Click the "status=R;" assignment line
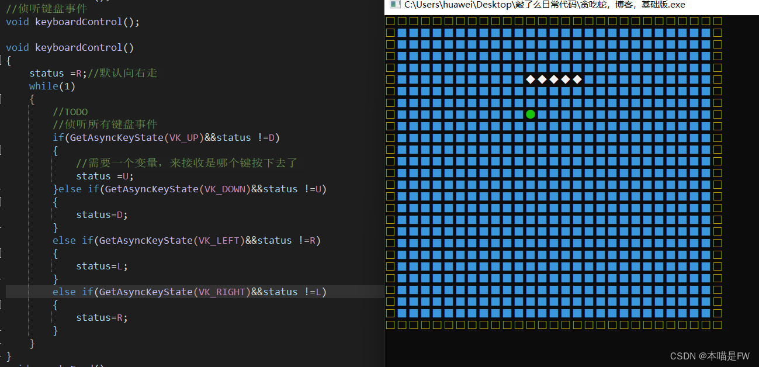759x367 pixels. point(102,317)
